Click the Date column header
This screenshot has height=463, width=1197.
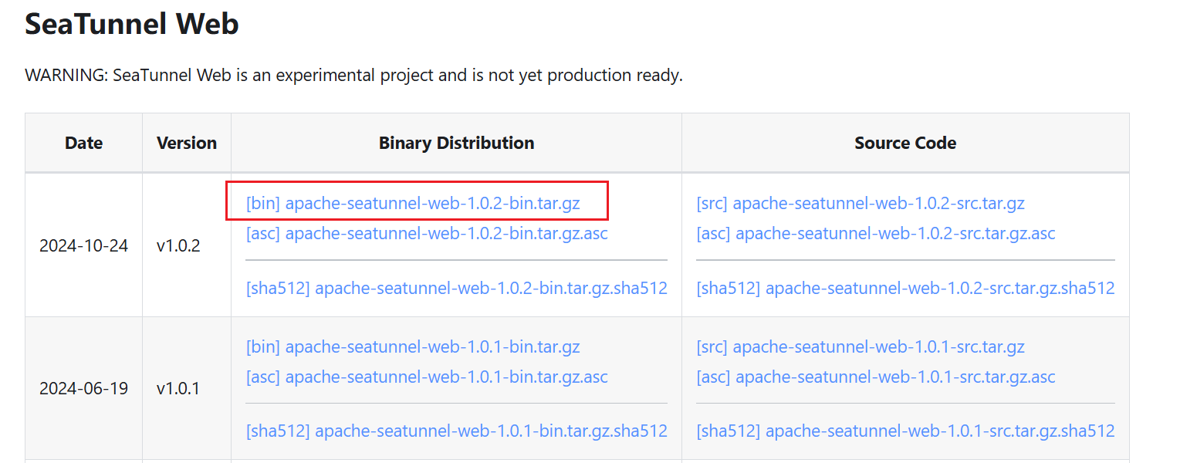click(84, 143)
